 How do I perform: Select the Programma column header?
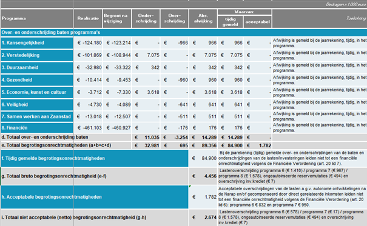37,18
